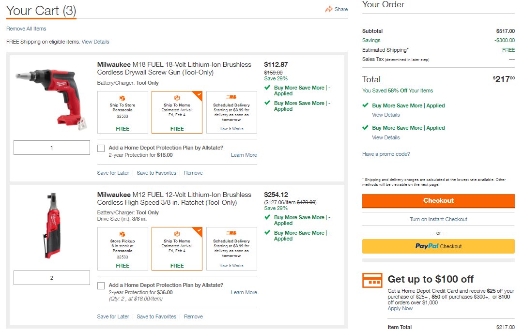Click Store Pickup box icon for M12 Ratchet
The width and height of the screenshot is (524, 331).
[x=123, y=235]
